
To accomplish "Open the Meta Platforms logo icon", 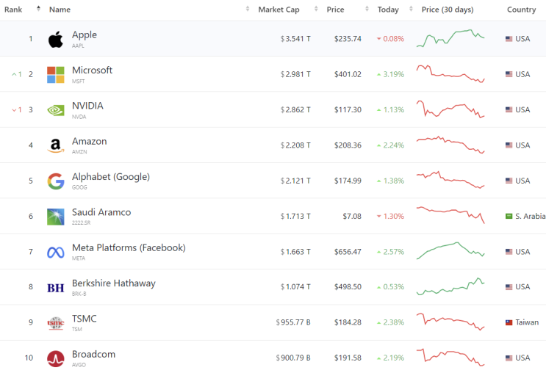I will (x=56, y=252).
